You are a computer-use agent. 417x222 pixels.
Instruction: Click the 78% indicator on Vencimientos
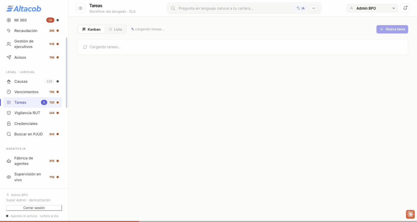(52, 92)
